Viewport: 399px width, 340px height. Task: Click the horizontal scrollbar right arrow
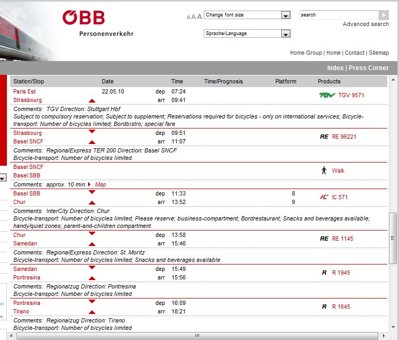click(384, 336)
